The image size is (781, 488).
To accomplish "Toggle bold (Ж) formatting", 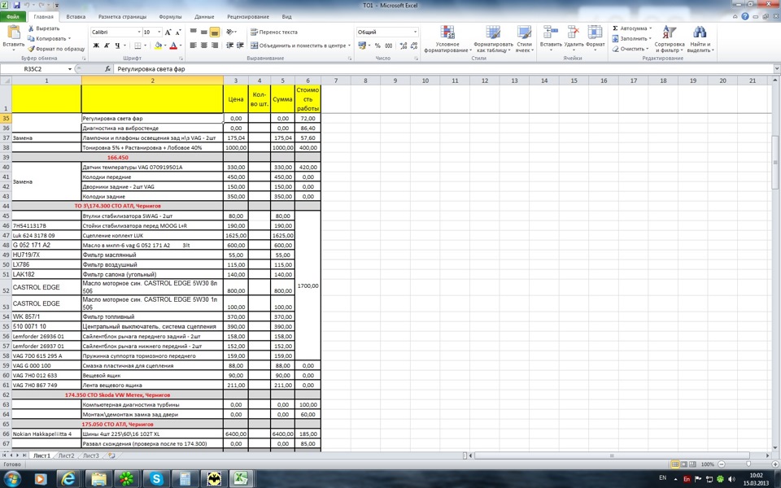I will click(x=96, y=46).
